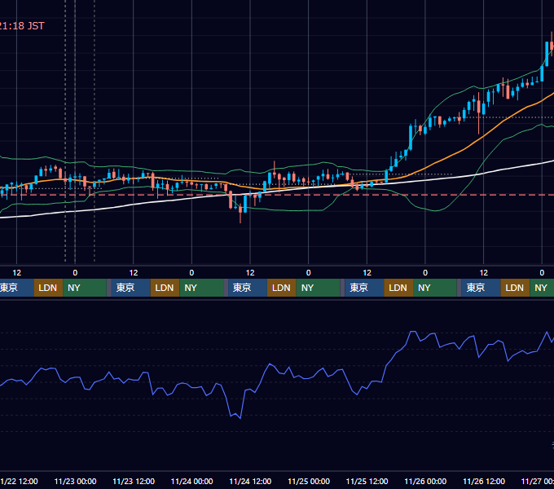Viewport: 554px width, 489px height.
Task: Click the 11/24 12:00 time axis label
Action: point(250,481)
